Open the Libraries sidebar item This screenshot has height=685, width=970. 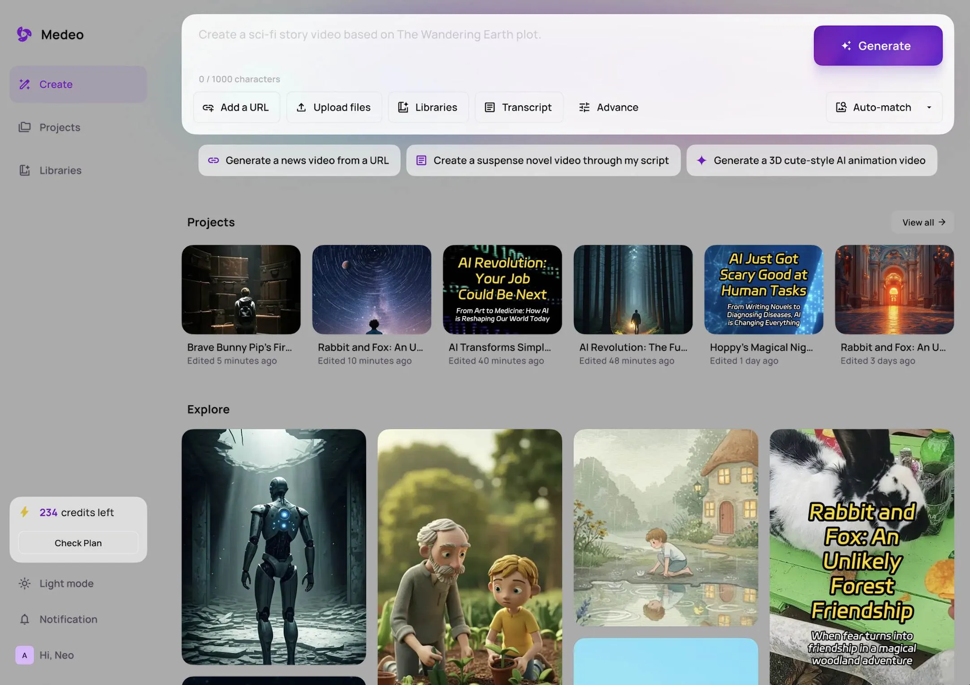click(x=60, y=170)
